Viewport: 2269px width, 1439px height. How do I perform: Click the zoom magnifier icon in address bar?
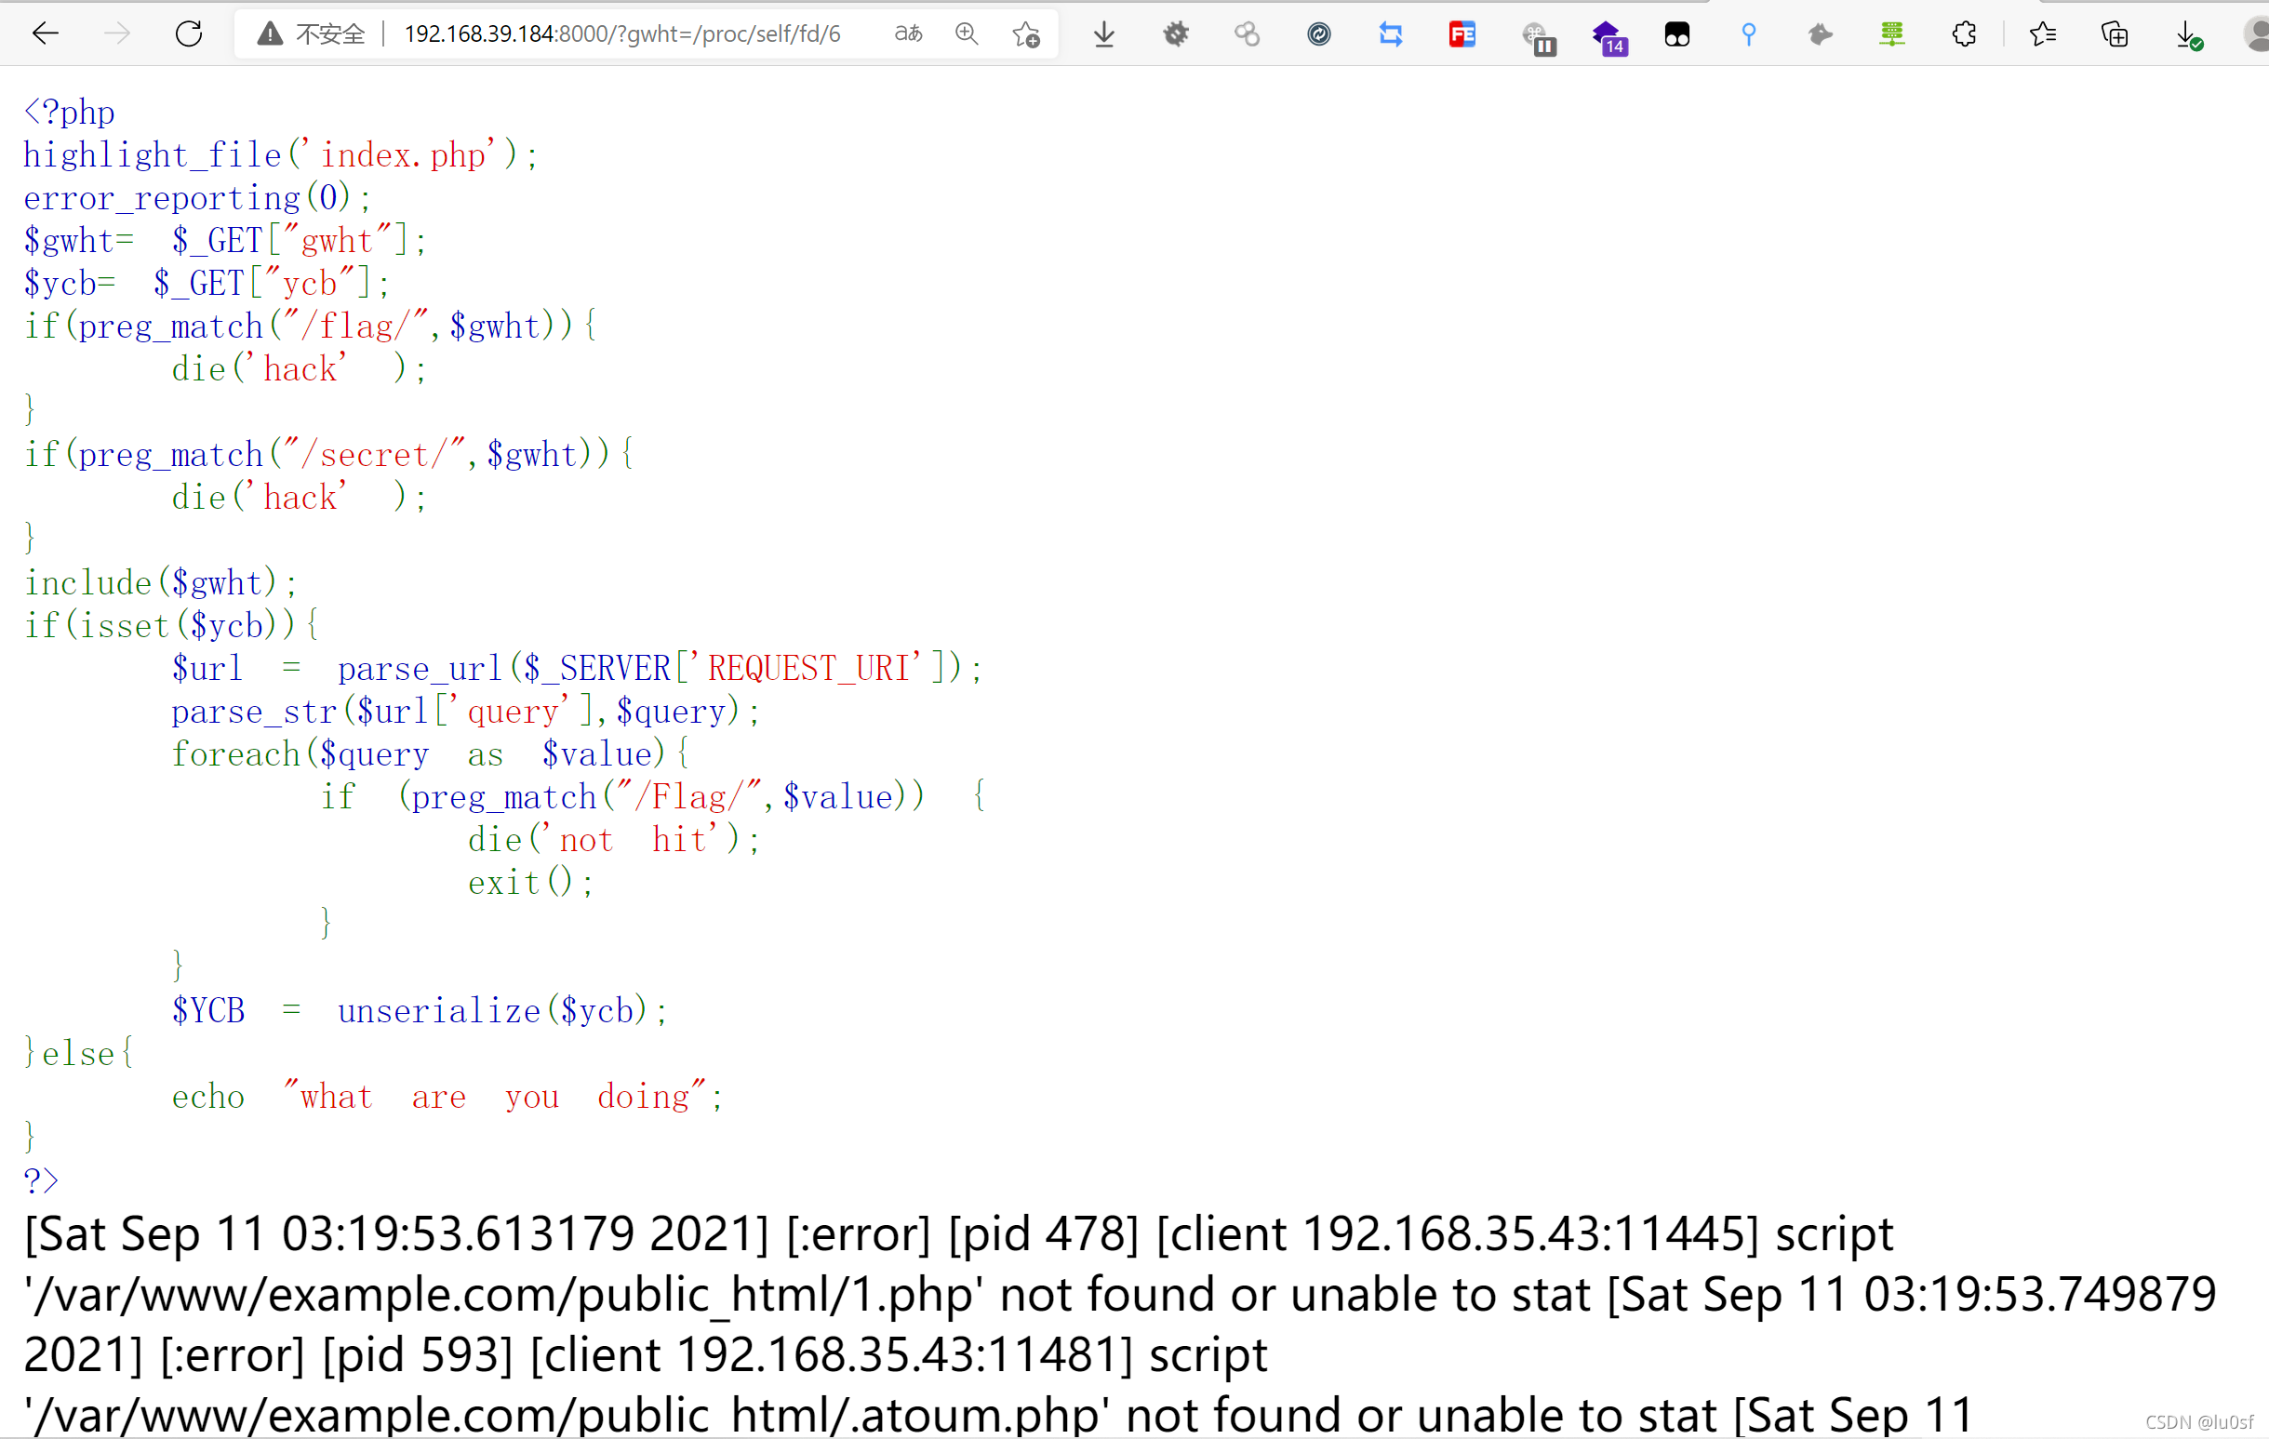pyautogui.click(x=967, y=34)
